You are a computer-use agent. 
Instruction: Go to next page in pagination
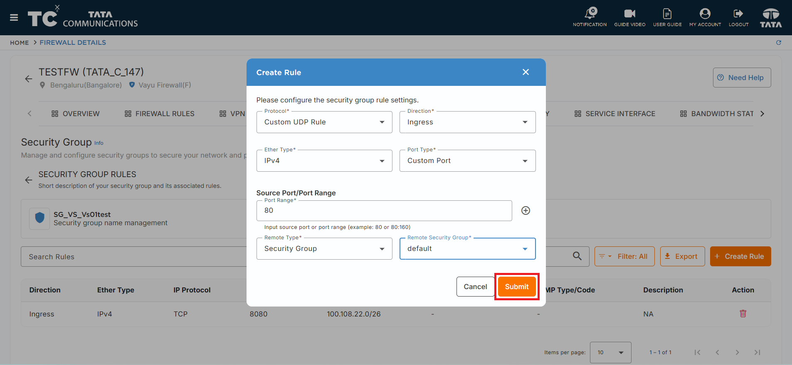point(737,353)
